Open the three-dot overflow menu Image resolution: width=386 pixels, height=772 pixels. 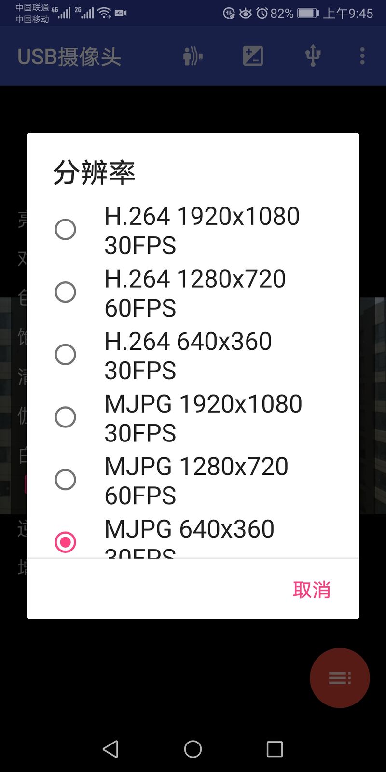[362, 56]
